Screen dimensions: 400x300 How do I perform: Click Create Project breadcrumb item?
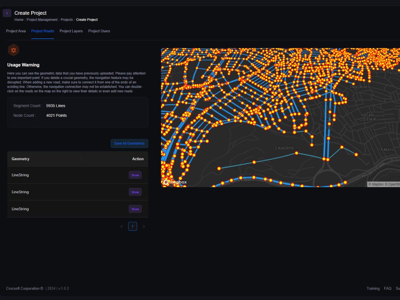(87, 20)
